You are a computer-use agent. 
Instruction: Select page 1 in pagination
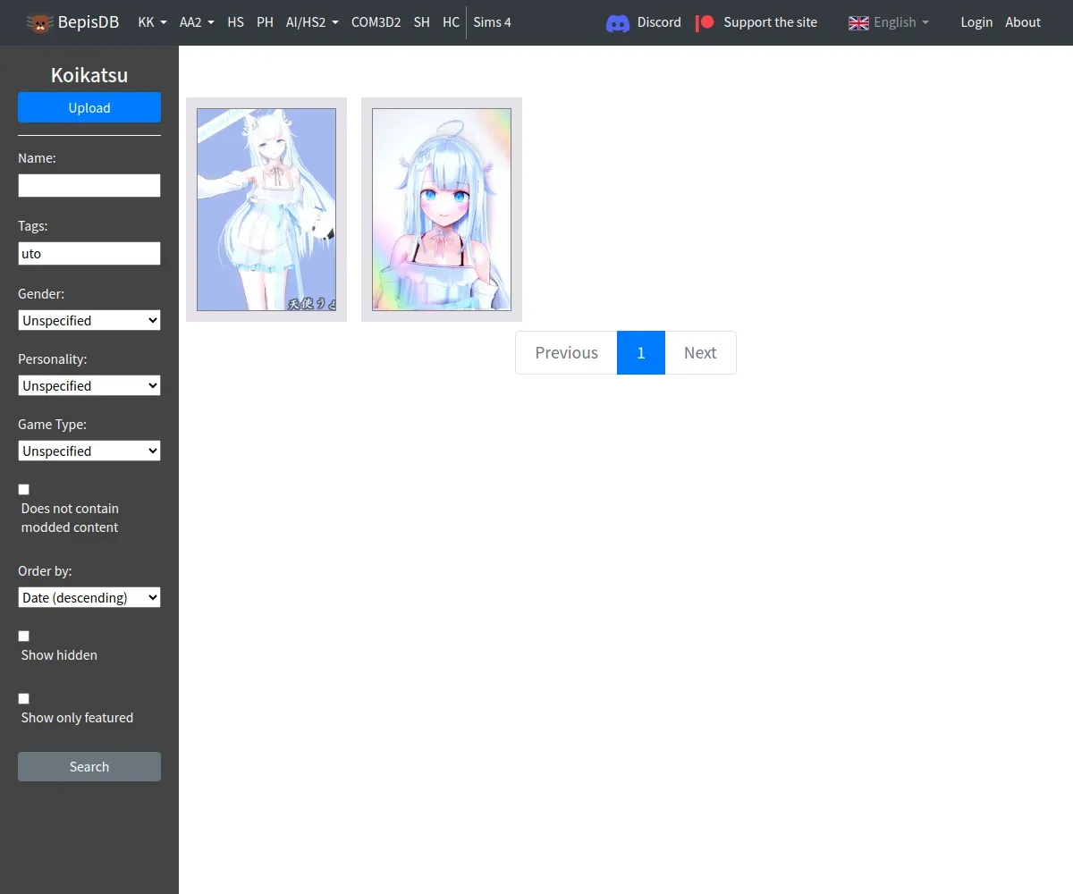coord(641,352)
